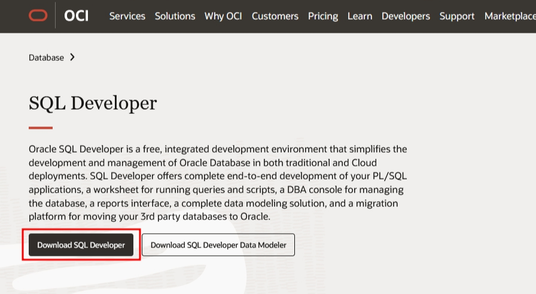Open the Solutions menu
536x294 pixels.
(x=175, y=16)
